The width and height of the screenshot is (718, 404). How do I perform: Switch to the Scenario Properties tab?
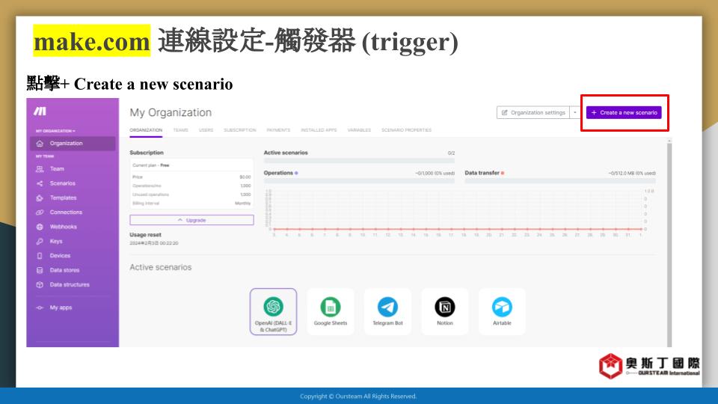pyautogui.click(x=407, y=130)
